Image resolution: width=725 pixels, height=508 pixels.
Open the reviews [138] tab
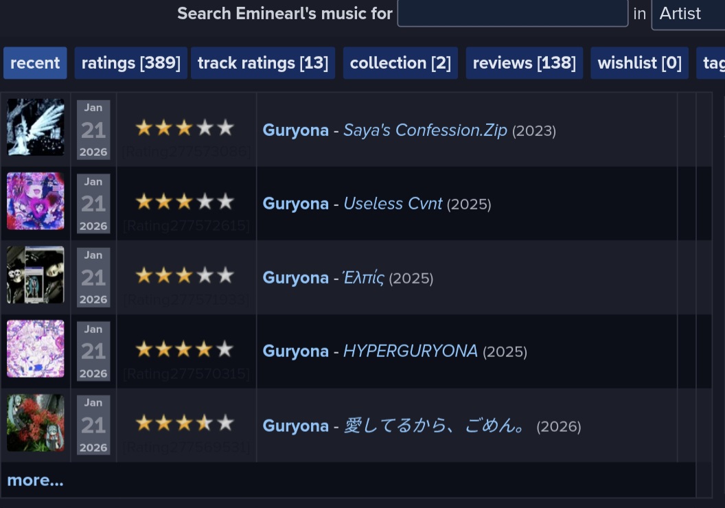pos(525,63)
